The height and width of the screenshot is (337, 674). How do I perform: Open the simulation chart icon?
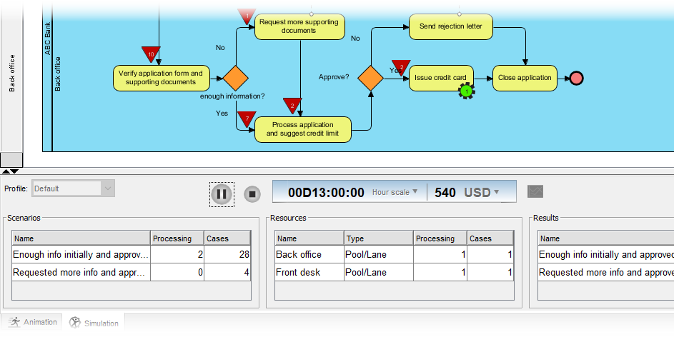[535, 191]
